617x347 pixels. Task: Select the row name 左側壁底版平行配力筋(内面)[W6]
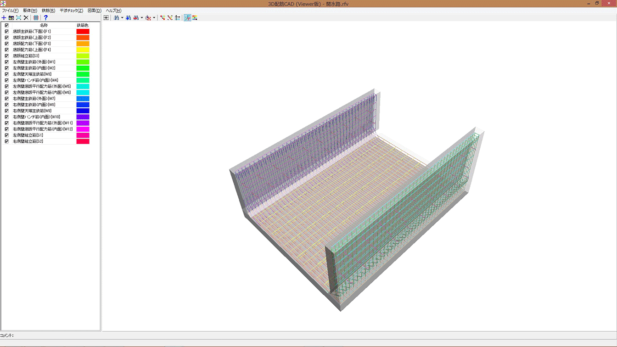click(42, 93)
